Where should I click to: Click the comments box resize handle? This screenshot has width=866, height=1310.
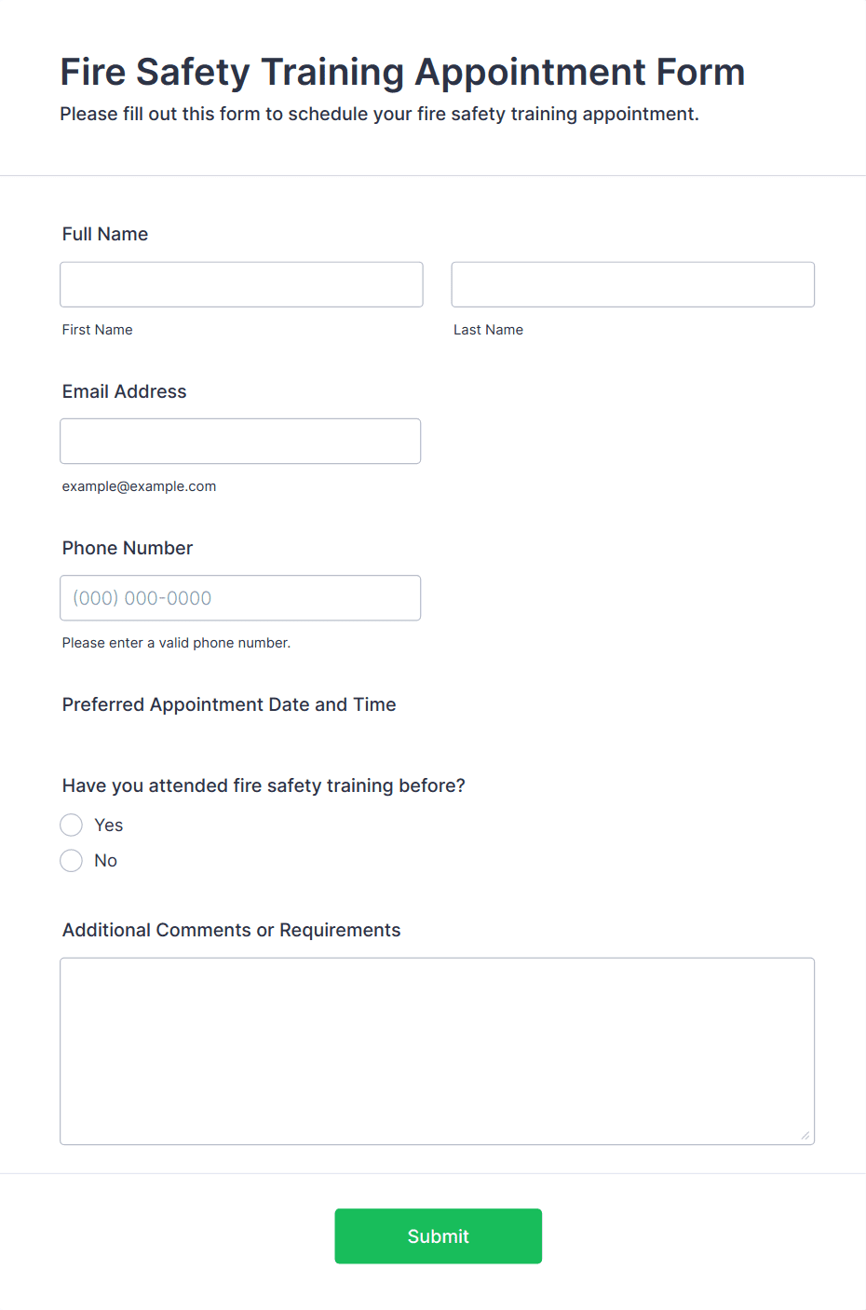pyautogui.click(x=805, y=1135)
